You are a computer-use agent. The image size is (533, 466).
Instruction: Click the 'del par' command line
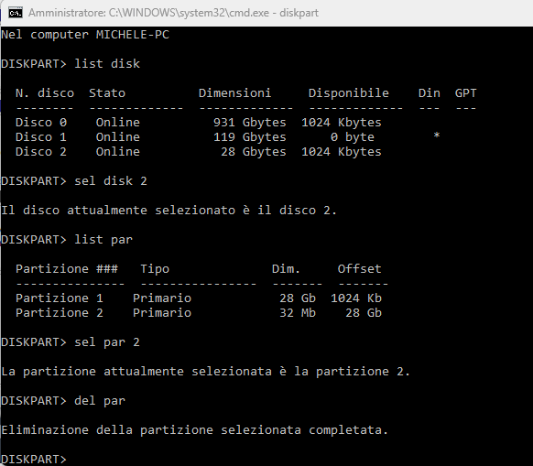pos(63,400)
